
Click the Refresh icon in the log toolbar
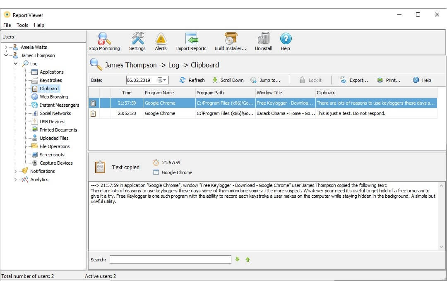pos(183,80)
